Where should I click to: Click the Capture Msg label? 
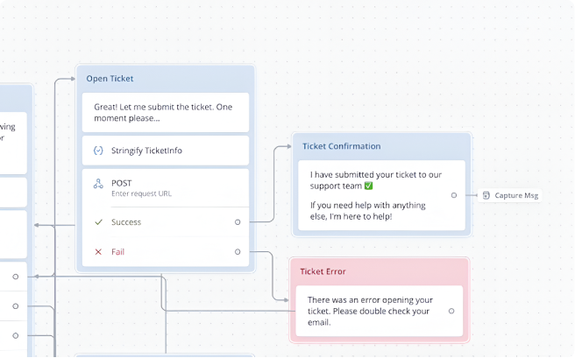(x=516, y=195)
